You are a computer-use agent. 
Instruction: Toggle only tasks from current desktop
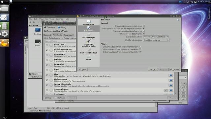click(x=140, y=49)
